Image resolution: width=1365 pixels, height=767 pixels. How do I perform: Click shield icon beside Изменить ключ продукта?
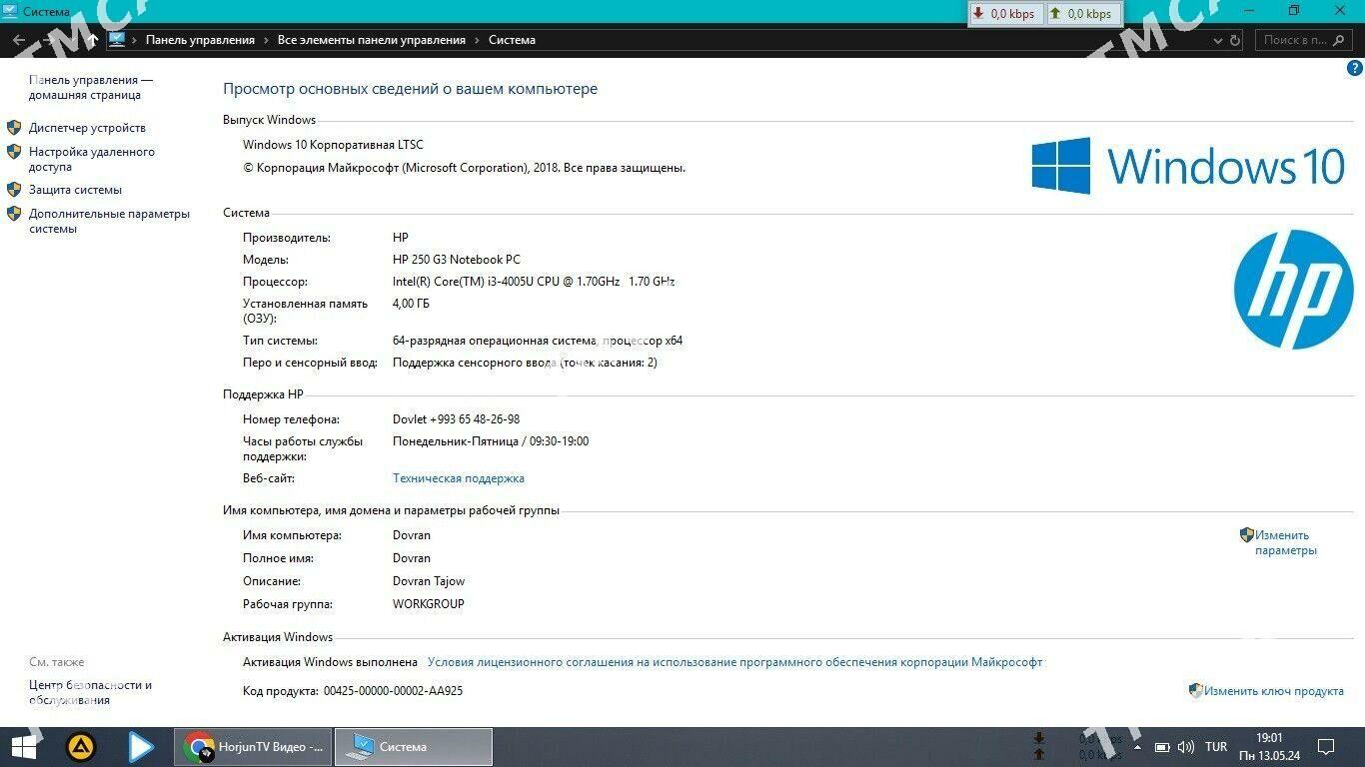[x=1195, y=690]
